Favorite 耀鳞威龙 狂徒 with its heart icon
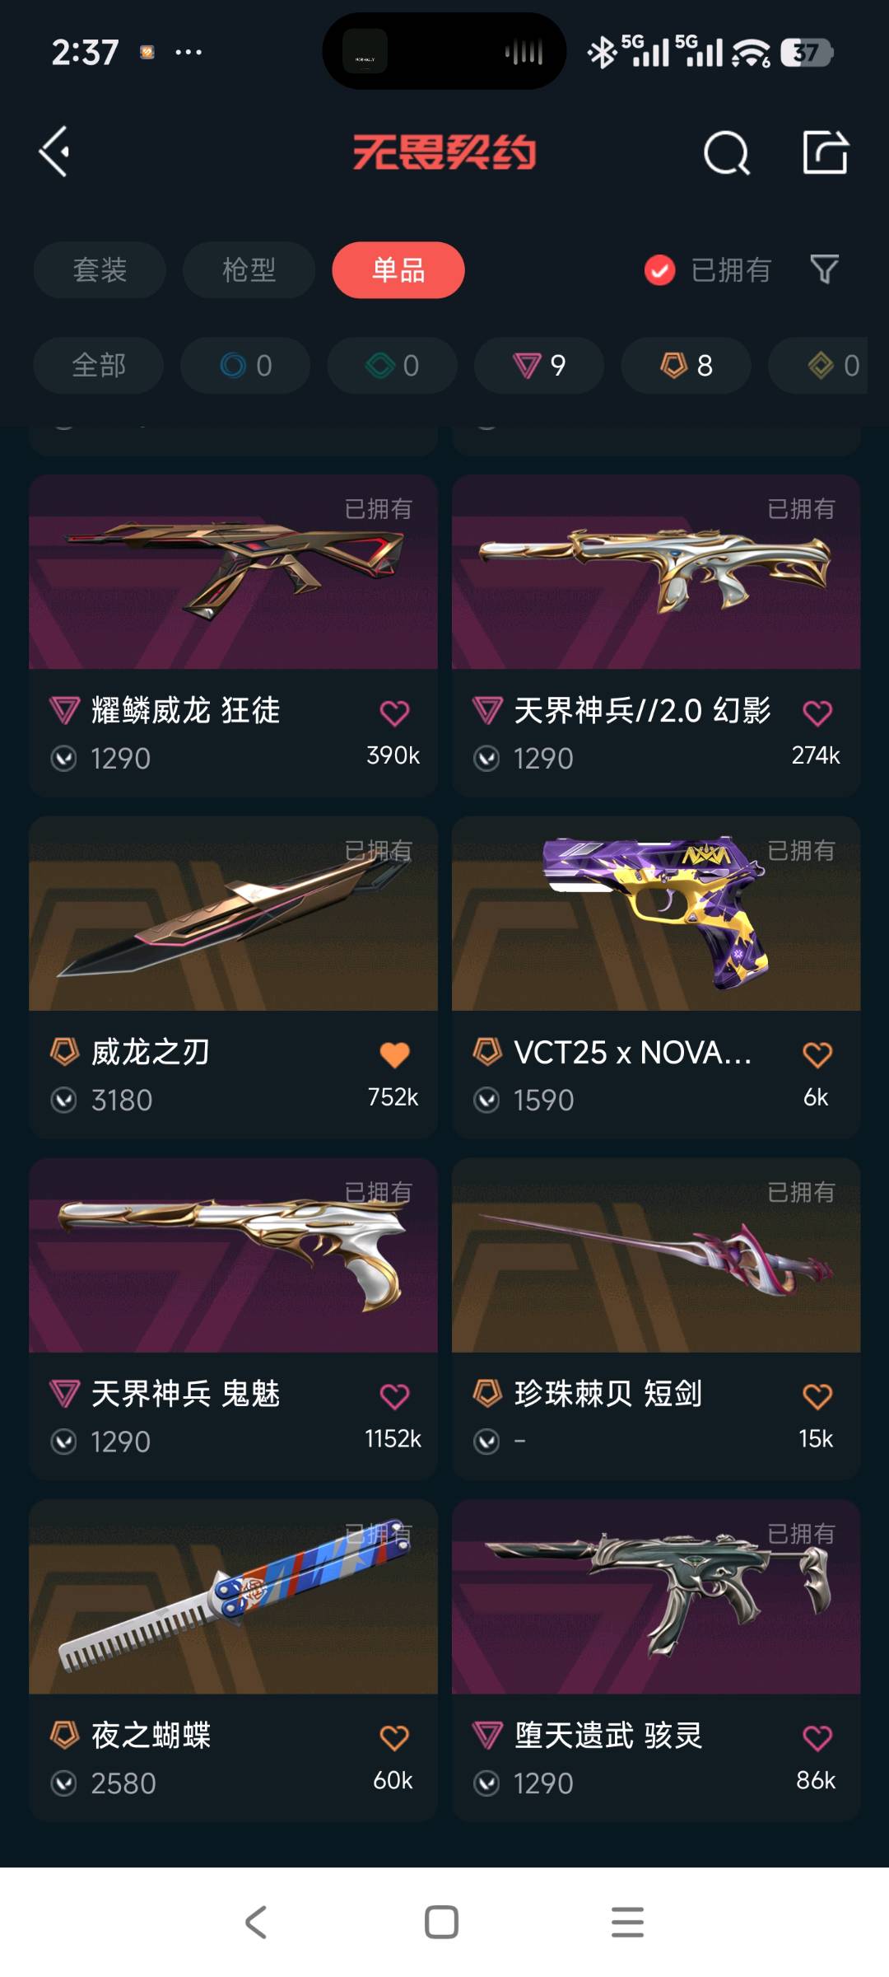Screen dimensions: 889x1977 (x=394, y=713)
